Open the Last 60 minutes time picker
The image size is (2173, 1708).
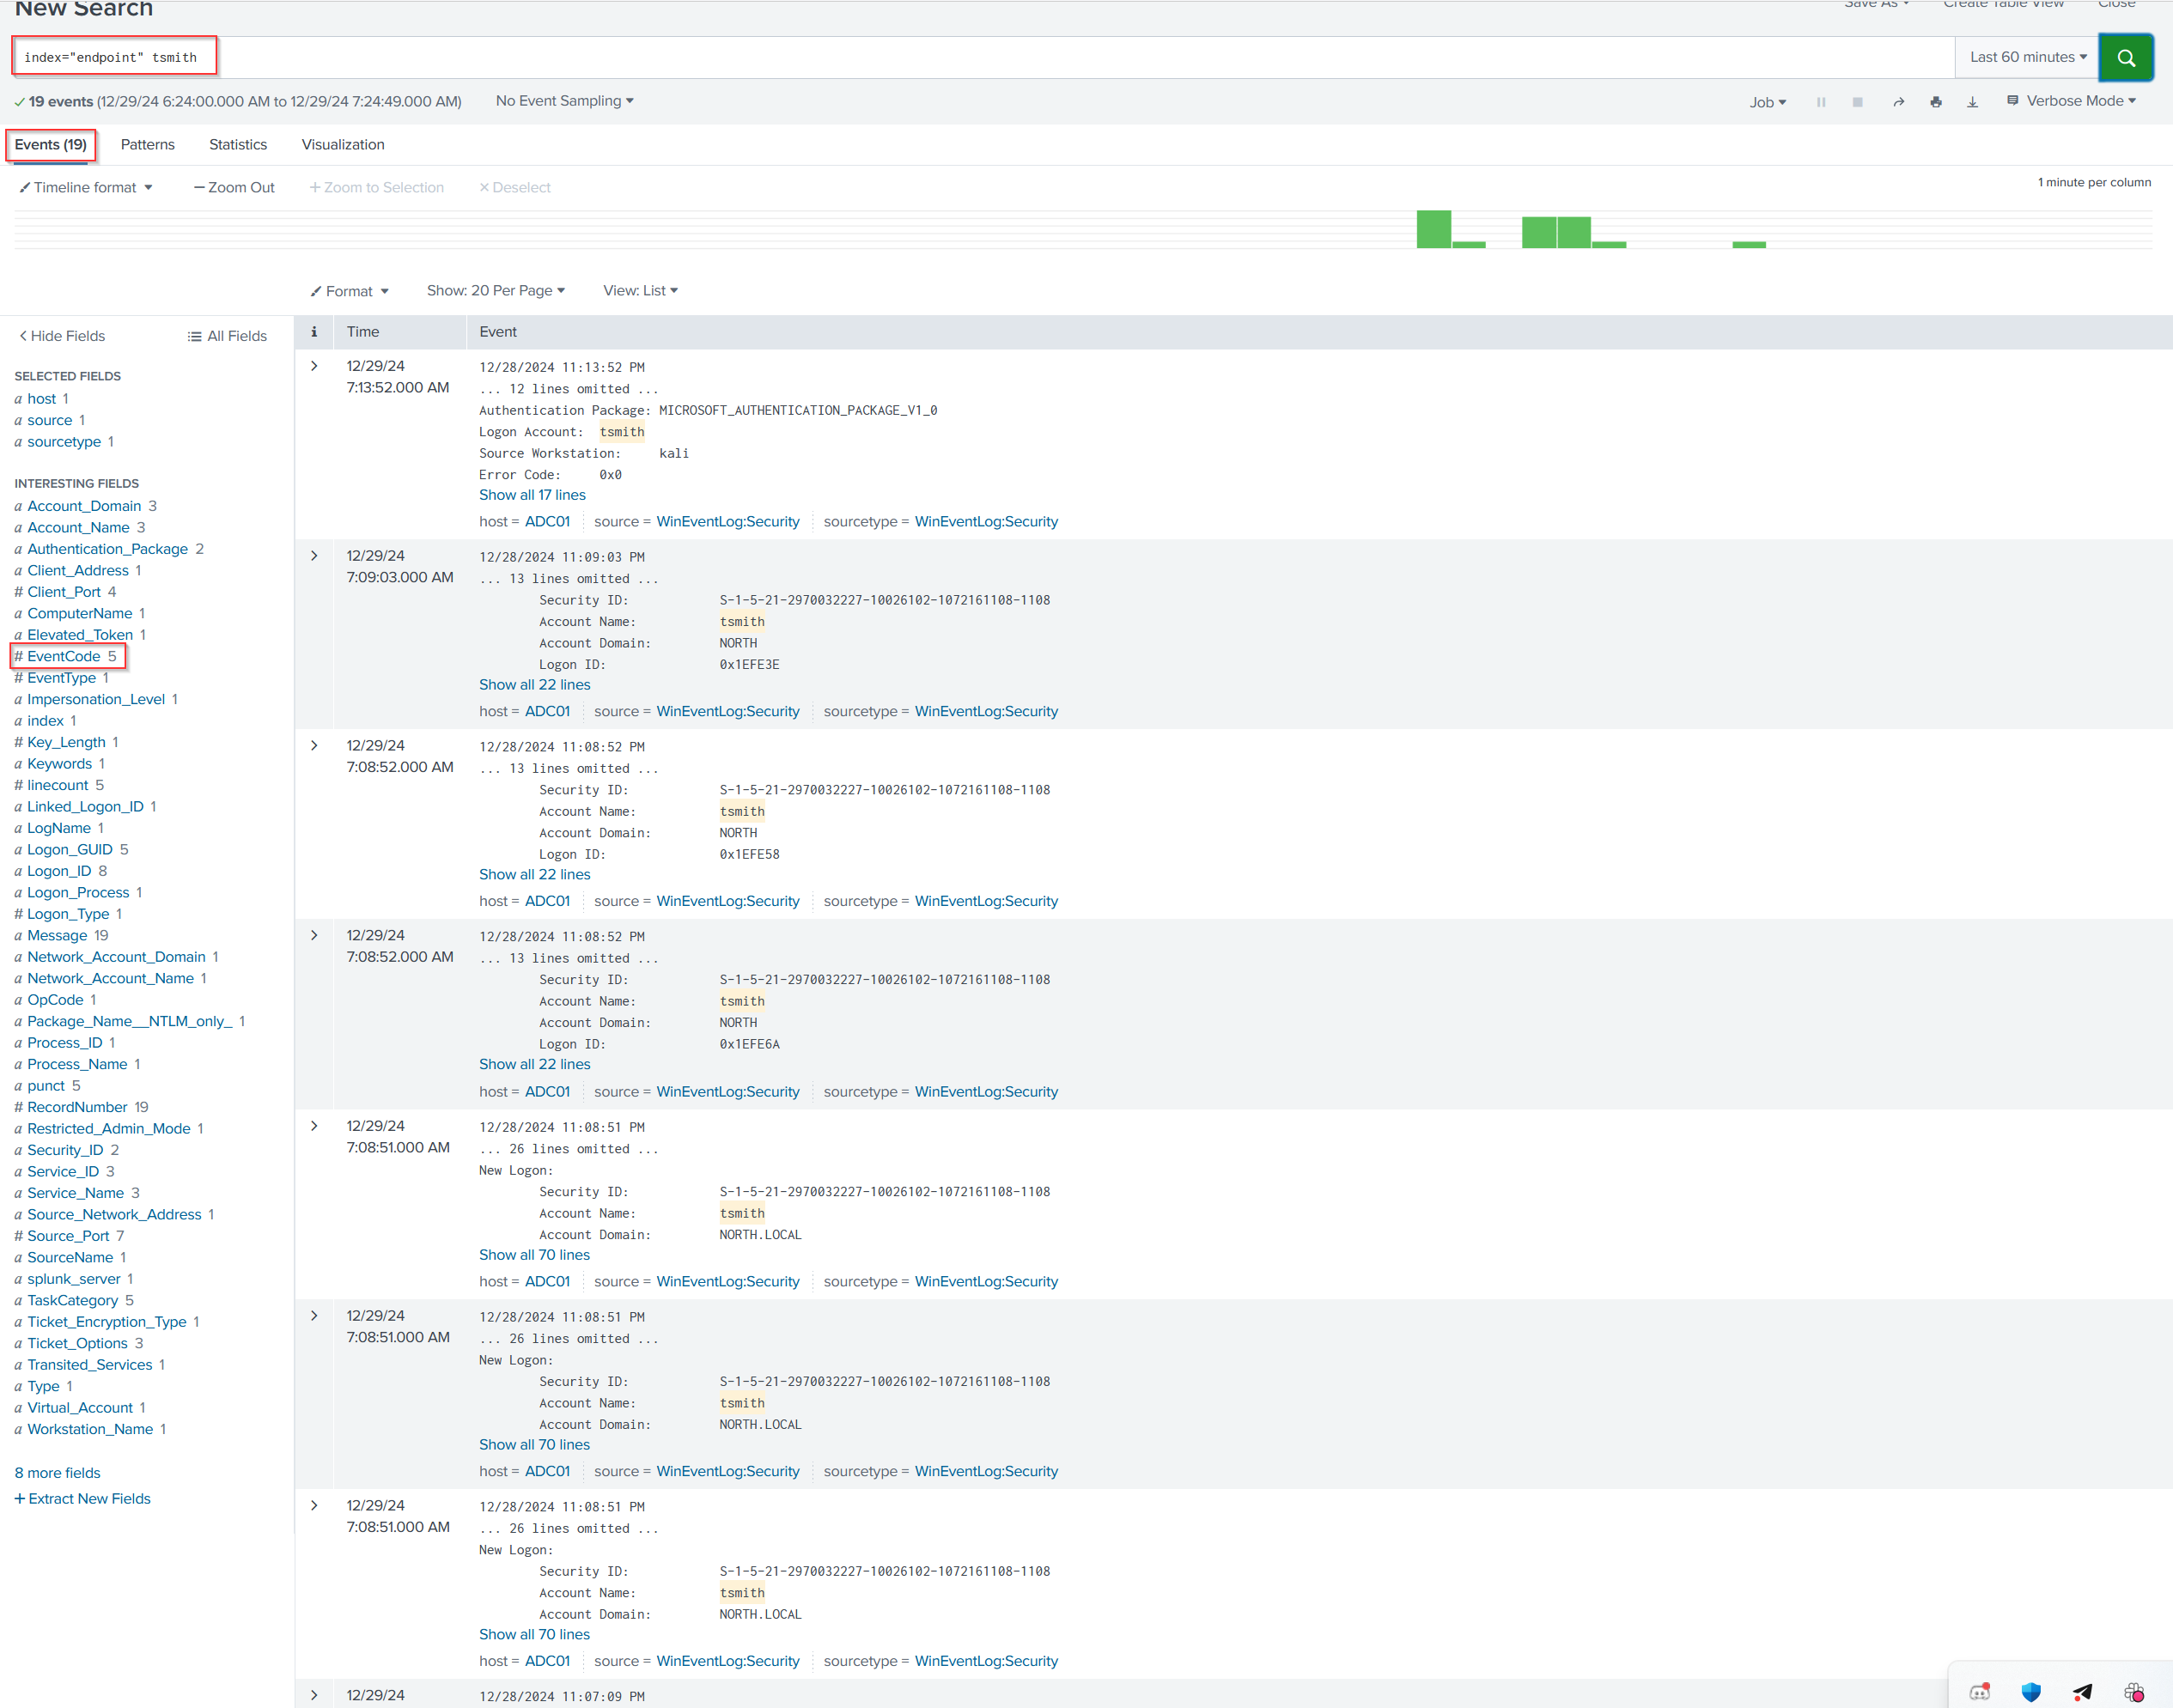tap(2027, 57)
